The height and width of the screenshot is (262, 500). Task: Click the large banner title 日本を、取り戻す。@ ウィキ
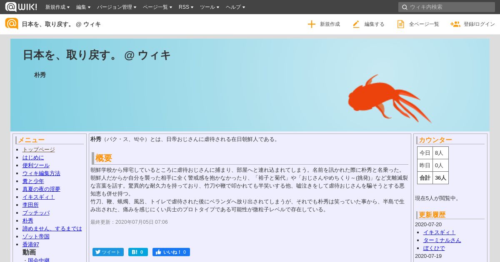click(97, 55)
